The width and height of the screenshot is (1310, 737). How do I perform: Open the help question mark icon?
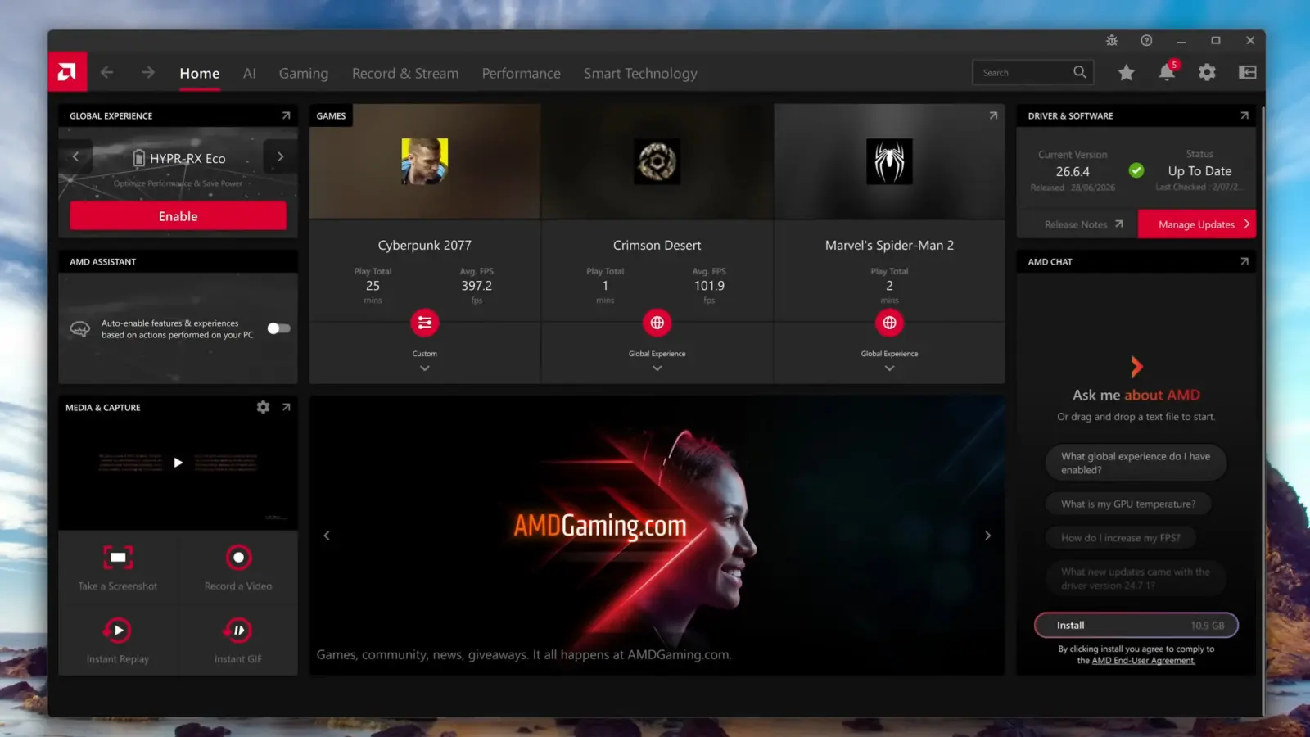click(x=1146, y=40)
